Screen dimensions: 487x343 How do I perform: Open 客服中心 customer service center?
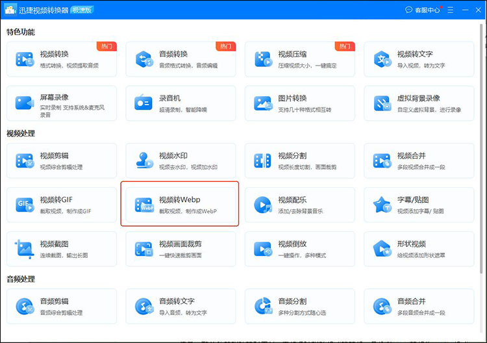tap(423, 10)
